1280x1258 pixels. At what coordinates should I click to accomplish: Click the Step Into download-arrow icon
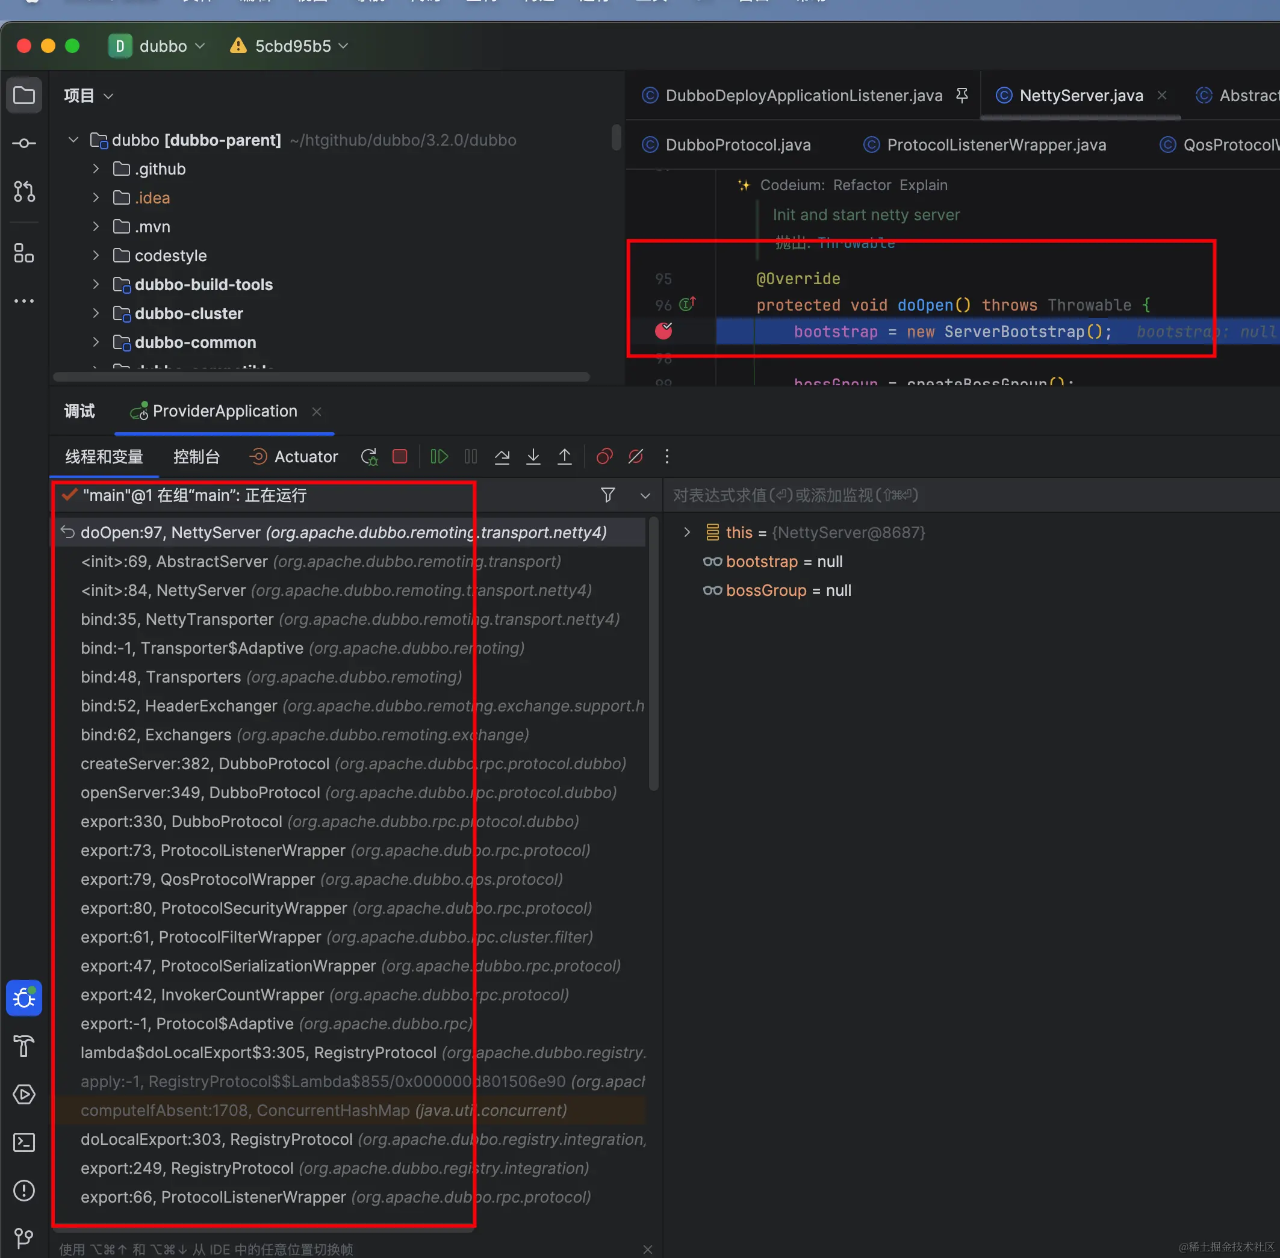[x=533, y=457]
